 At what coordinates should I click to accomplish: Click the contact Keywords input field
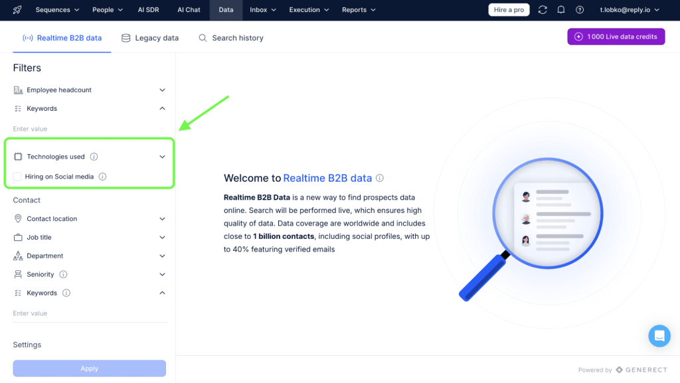click(x=90, y=313)
